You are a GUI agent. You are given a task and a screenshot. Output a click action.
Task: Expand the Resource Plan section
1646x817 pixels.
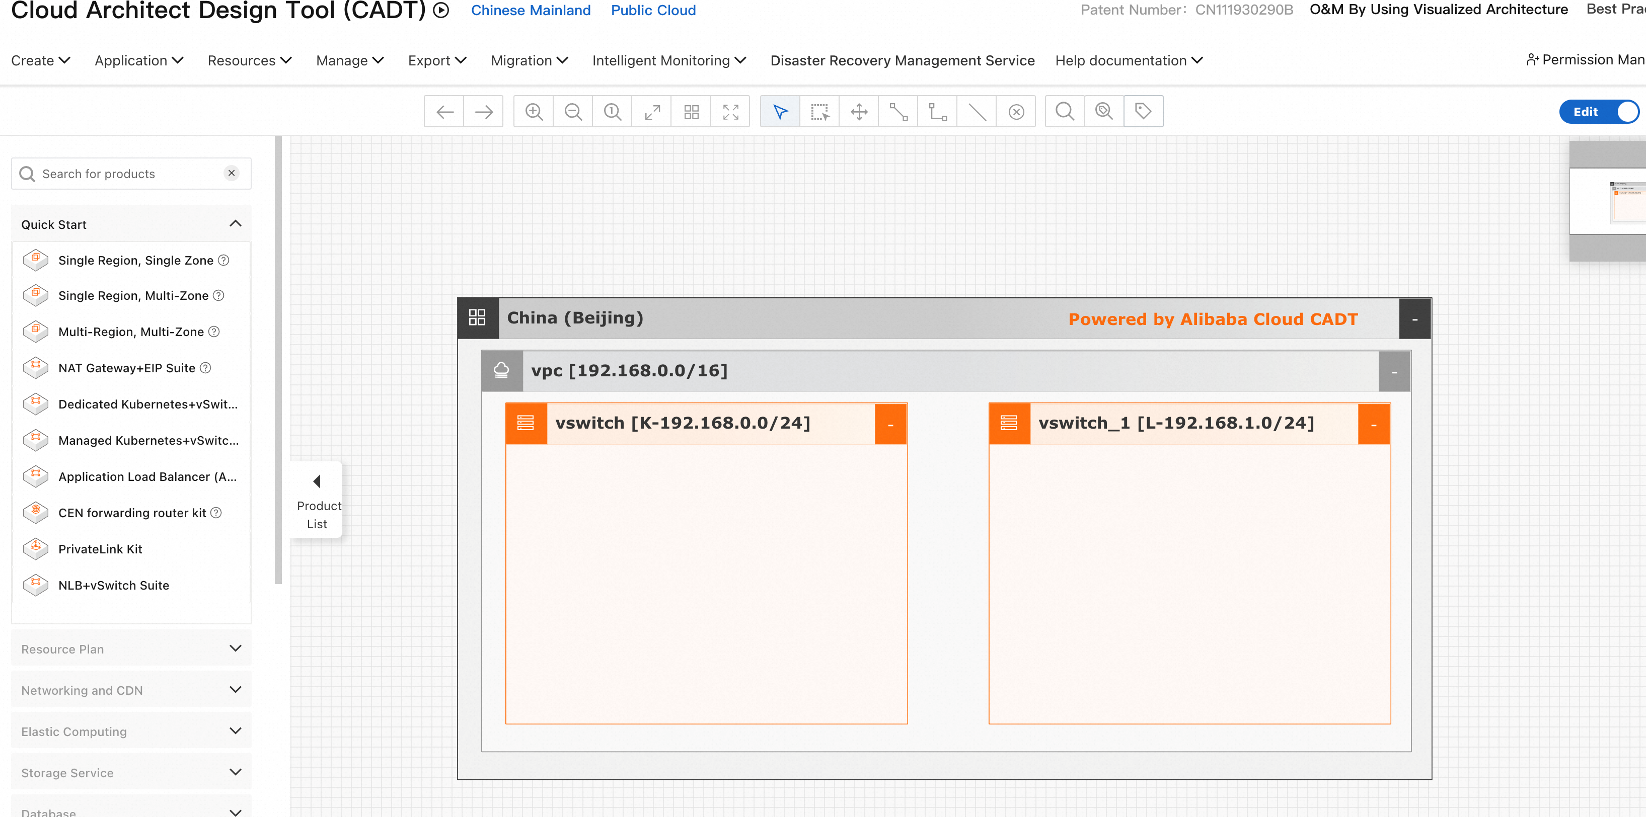(x=235, y=648)
